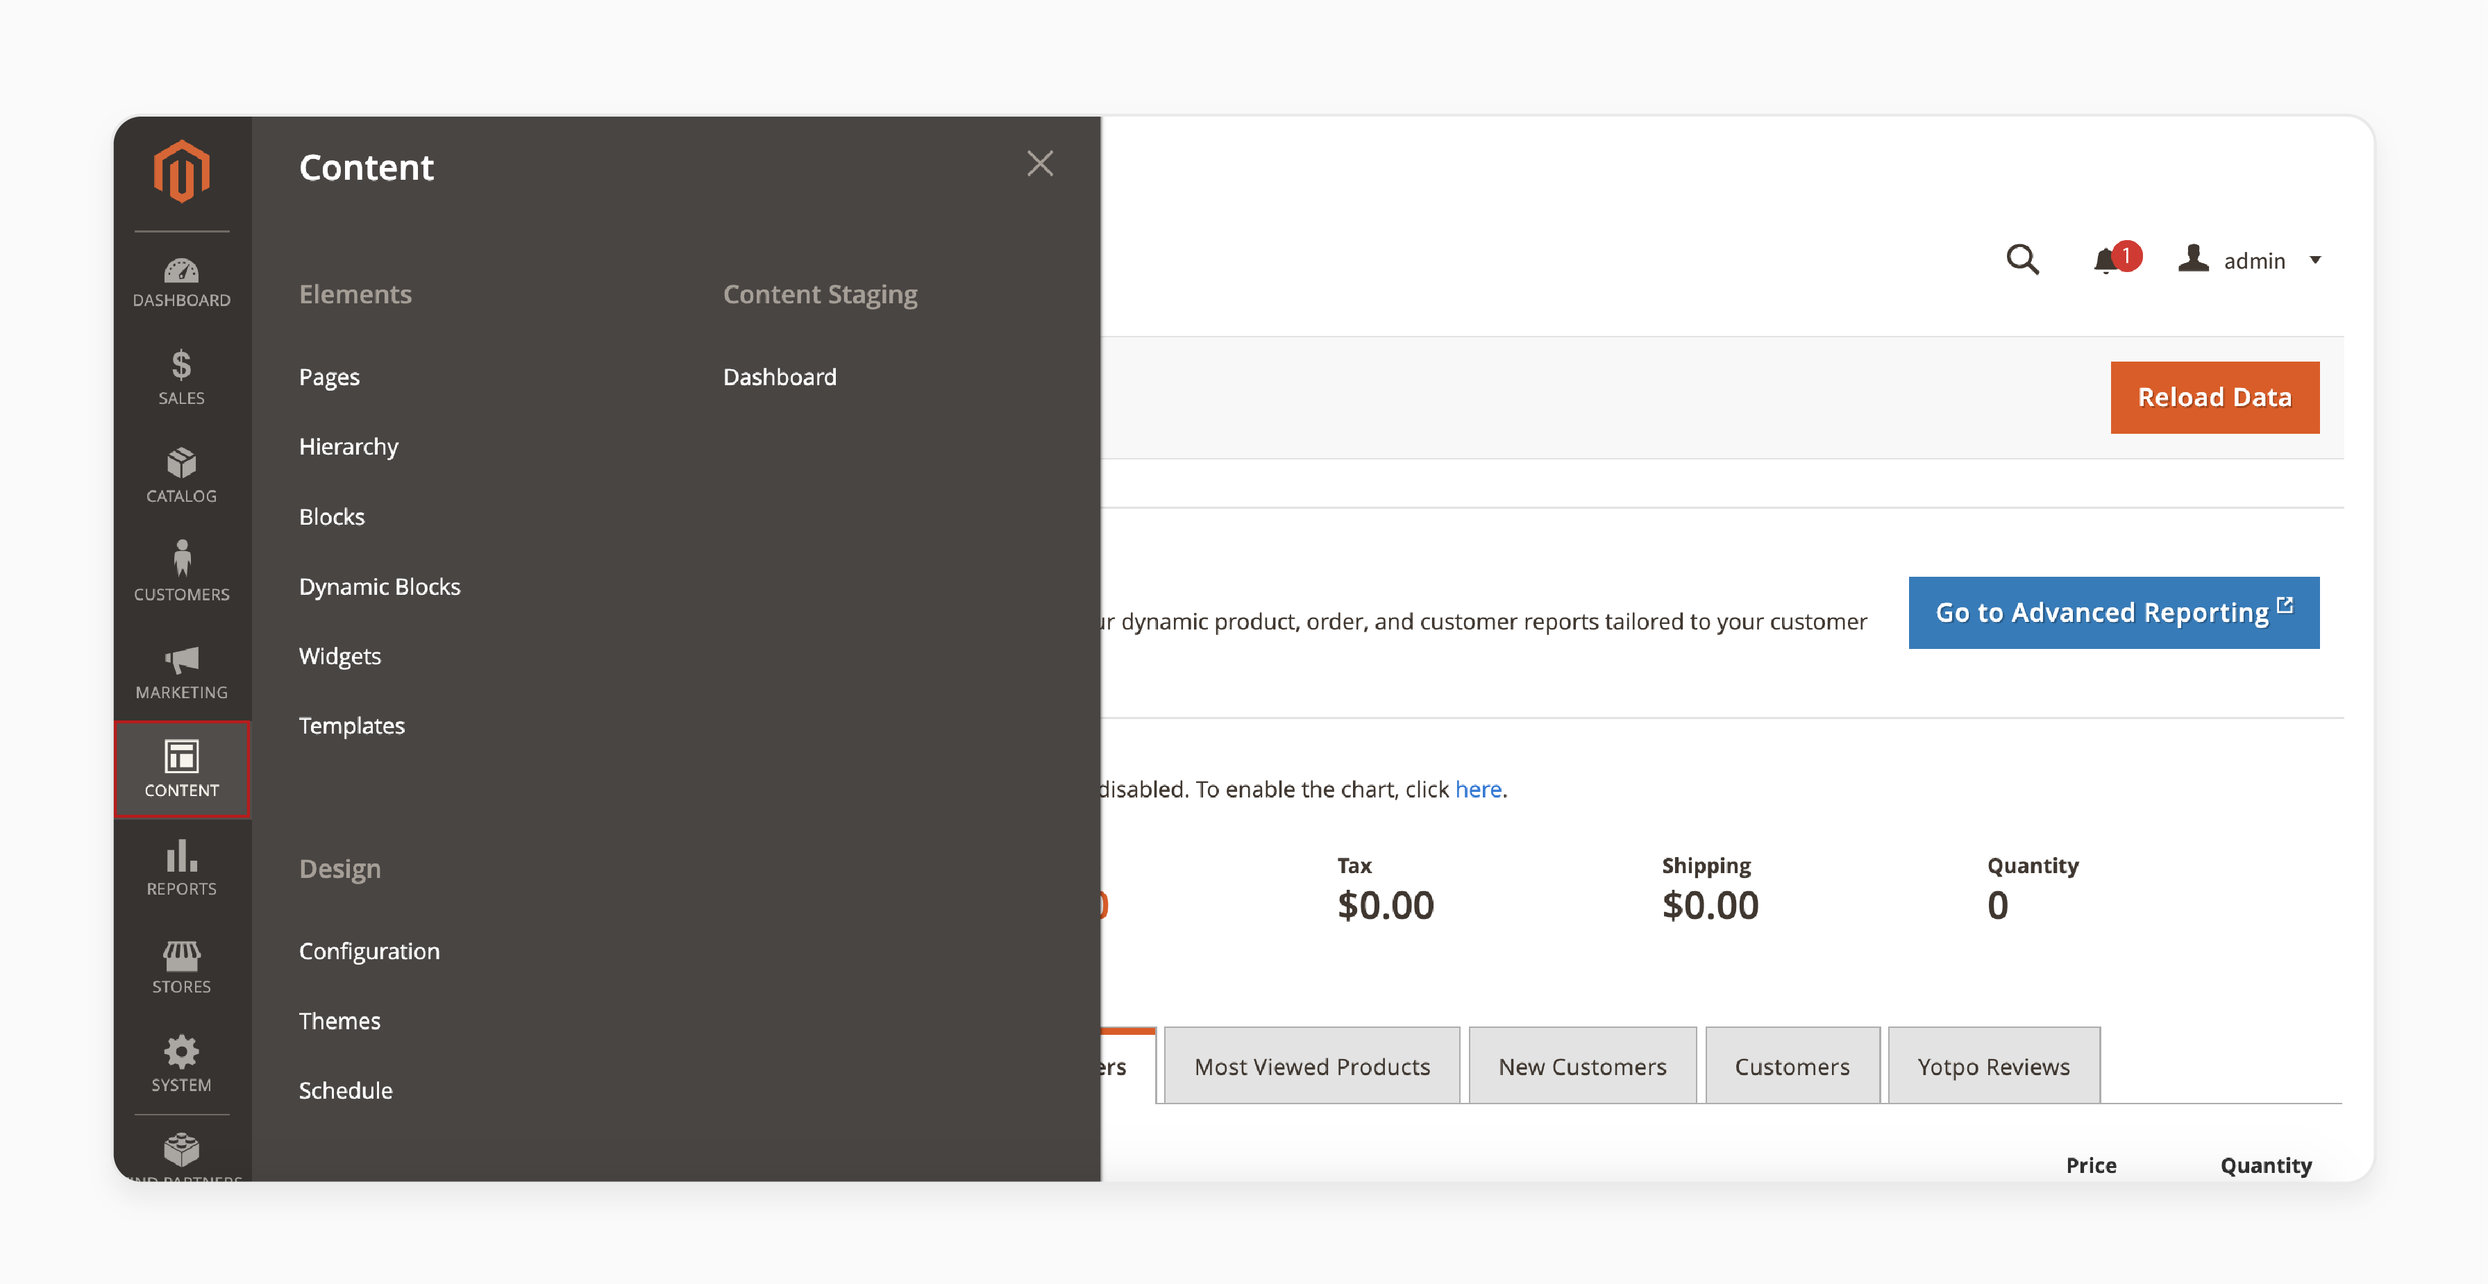Open Hierarchy under Elements
The height and width of the screenshot is (1284, 2488).
tap(348, 446)
